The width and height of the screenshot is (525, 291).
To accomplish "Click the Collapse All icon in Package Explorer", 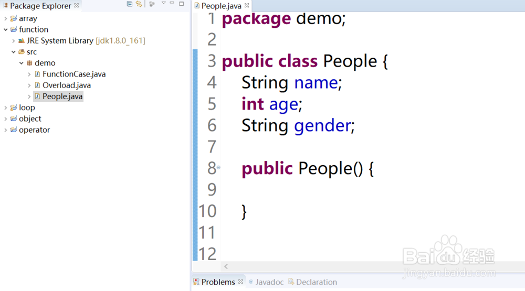I will 130,4.
